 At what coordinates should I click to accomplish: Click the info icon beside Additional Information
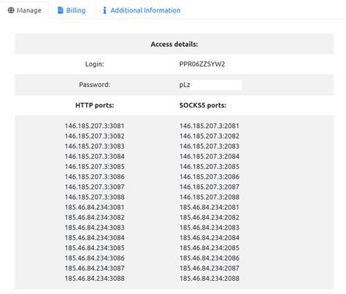[x=104, y=10]
